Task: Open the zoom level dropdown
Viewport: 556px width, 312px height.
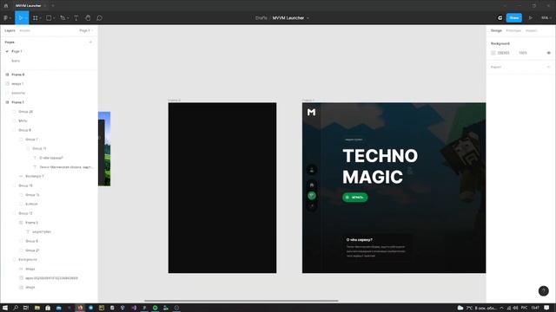Action: pyautogui.click(x=546, y=17)
